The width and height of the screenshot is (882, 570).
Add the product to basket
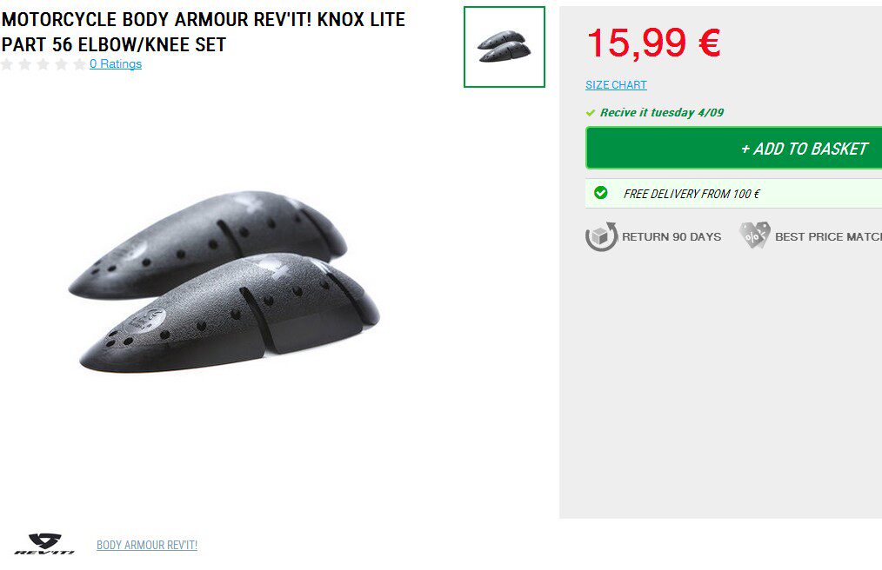coord(733,148)
